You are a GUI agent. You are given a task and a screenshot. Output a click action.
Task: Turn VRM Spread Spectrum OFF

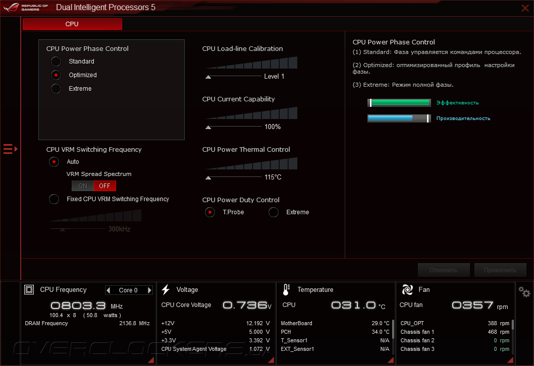tap(105, 186)
